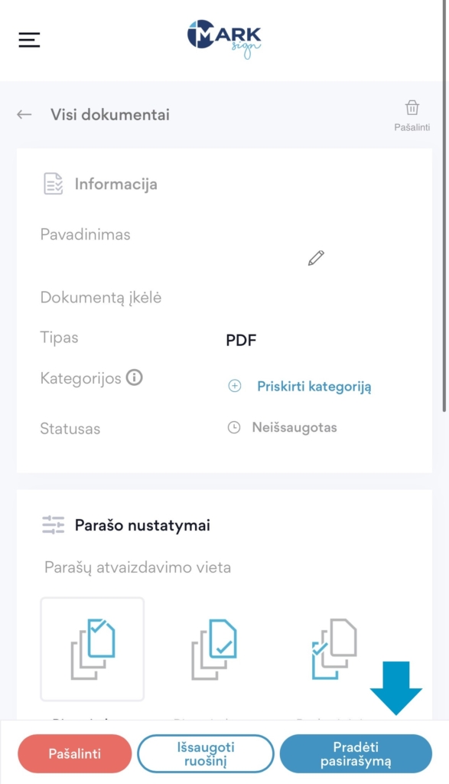Select third signature placement option (separate blue page)
Viewport: 449px width, 784px height.
(334, 649)
